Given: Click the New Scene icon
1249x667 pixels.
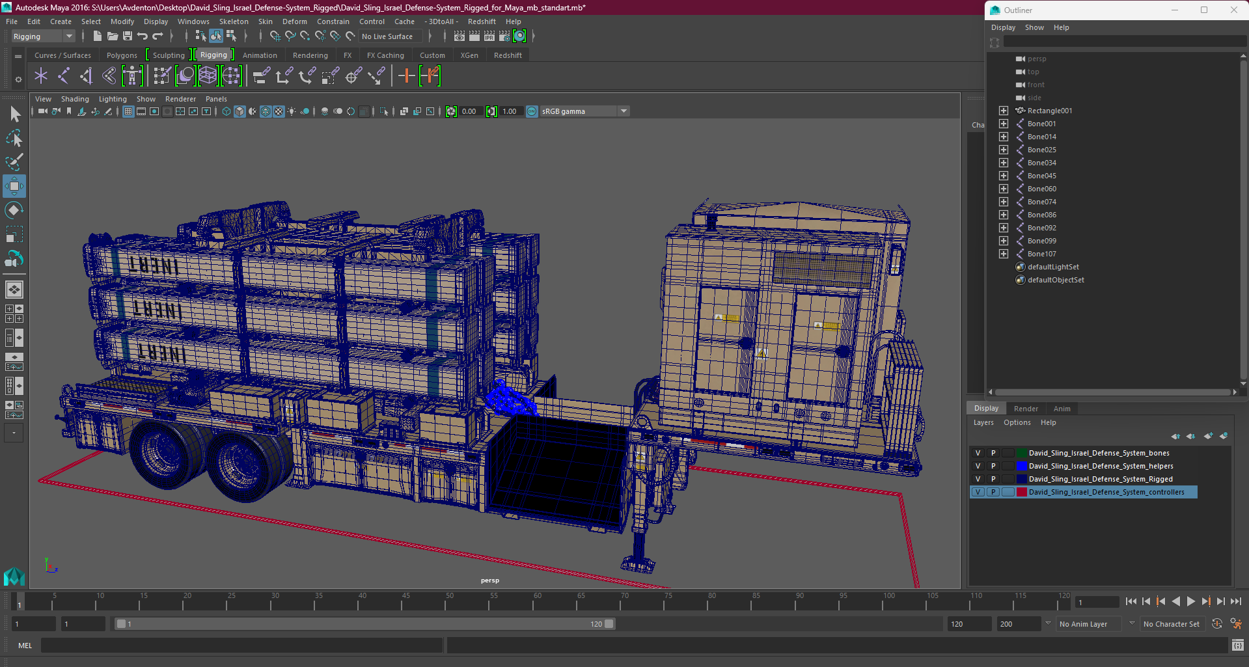Looking at the screenshot, I should (x=97, y=36).
